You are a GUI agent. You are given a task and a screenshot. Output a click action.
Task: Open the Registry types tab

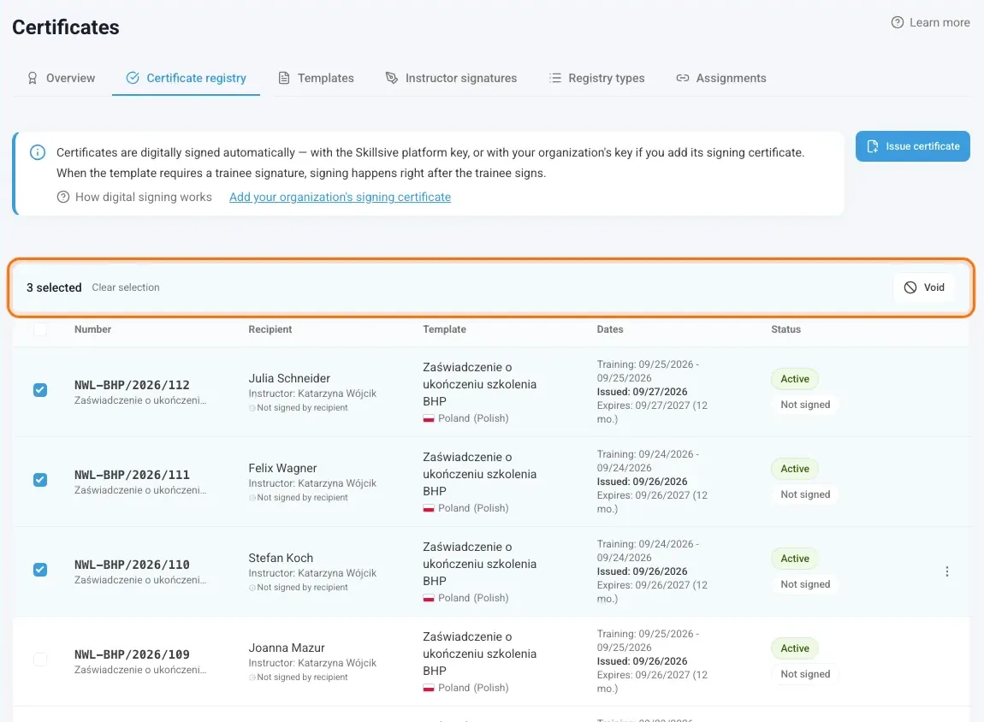click(596, 78)
